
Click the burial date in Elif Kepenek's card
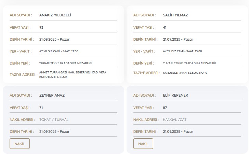[178, 131]
